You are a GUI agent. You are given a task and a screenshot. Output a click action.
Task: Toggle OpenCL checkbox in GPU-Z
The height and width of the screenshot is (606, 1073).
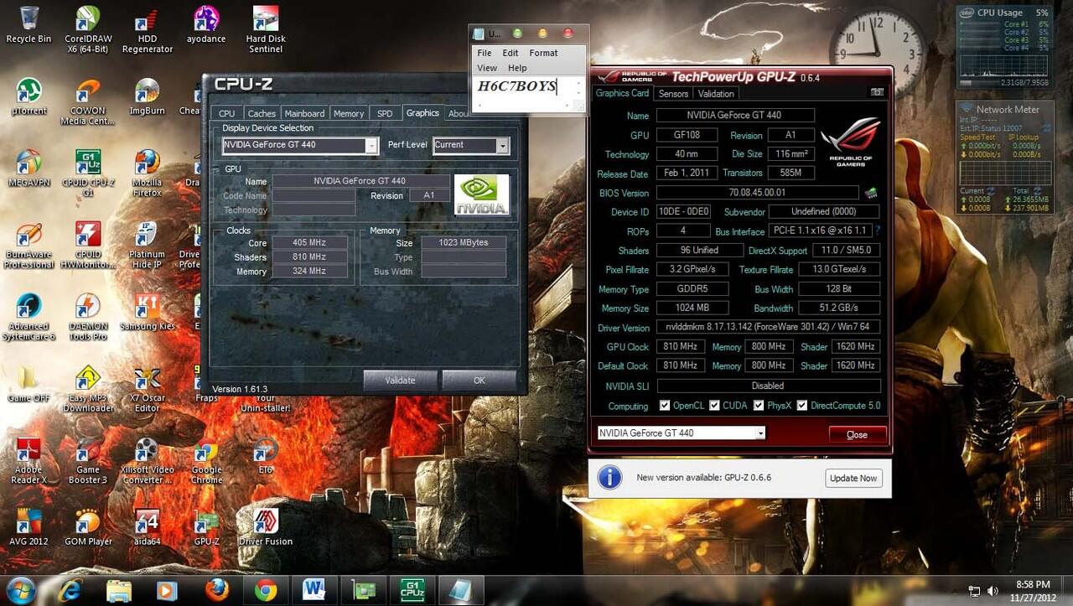point(665,406)
